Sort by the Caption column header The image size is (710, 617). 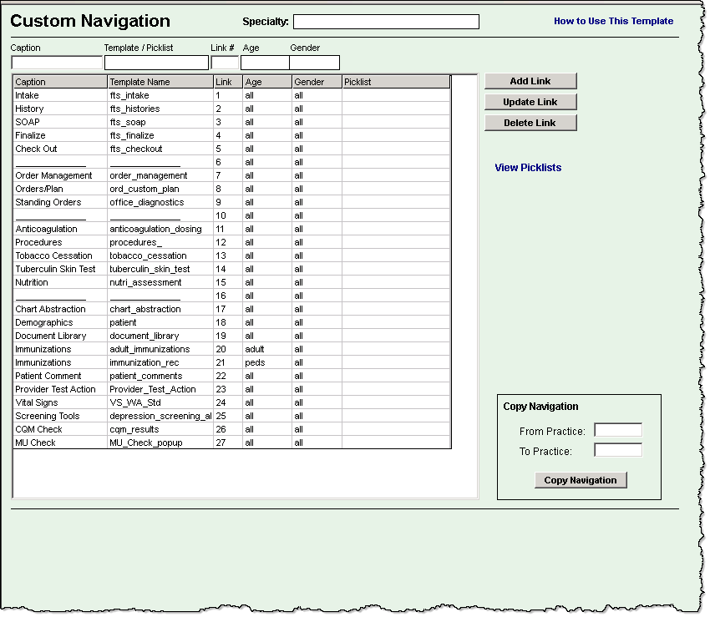coord(60,82)
